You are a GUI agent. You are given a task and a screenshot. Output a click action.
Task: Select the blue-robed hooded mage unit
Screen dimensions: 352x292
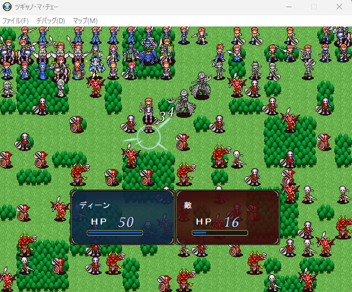coord(42,70)
